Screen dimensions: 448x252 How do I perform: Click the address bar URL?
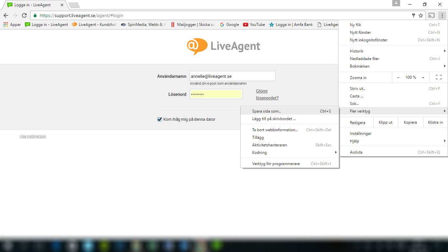tap(82, 15)
